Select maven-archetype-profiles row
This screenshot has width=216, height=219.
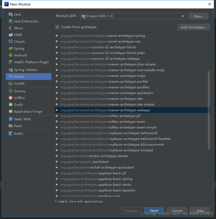(132, 87)
